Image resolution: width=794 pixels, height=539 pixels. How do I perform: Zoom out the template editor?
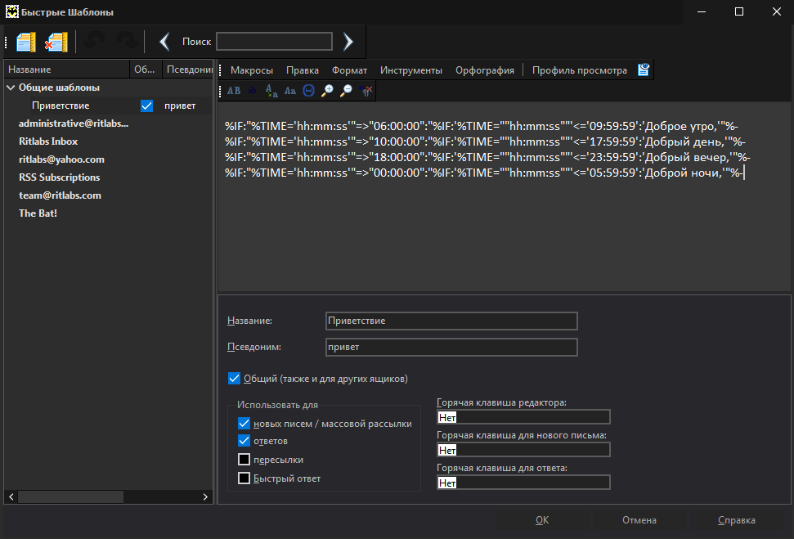click(346, 91)
